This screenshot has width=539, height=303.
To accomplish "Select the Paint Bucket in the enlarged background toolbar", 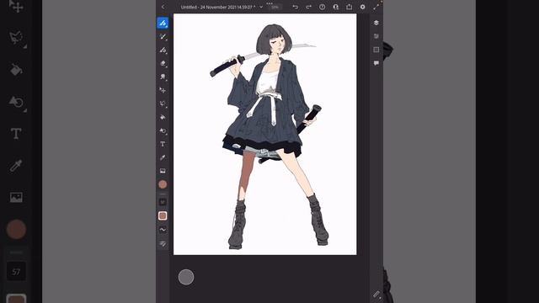I will (16, 69).
